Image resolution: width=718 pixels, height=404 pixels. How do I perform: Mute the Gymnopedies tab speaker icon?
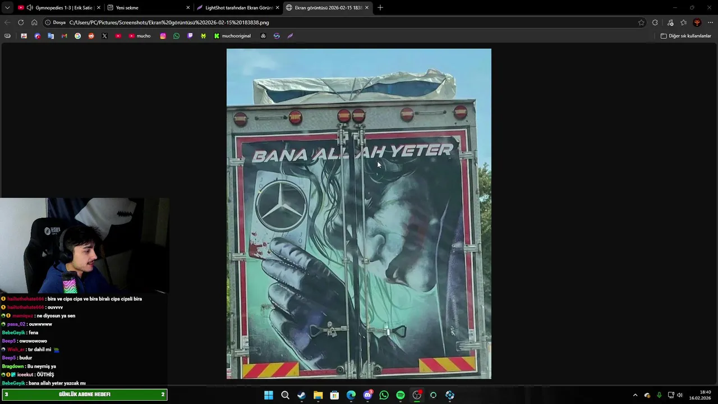click(30, 8)
